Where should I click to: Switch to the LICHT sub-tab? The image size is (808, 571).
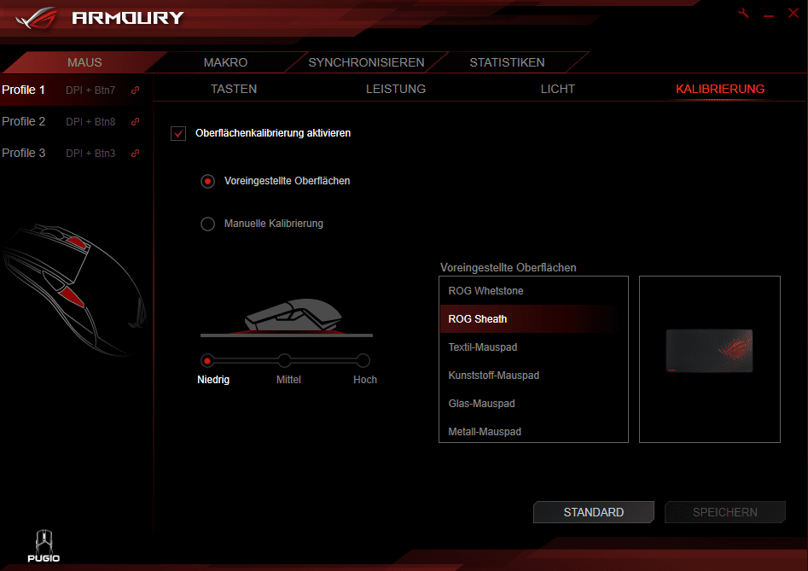(x=557, y=89)
